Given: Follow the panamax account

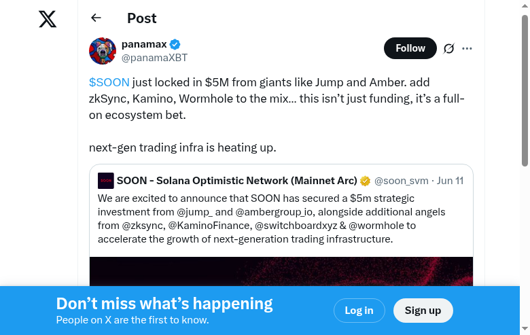Looking at the screenshot, I should pos(410,48).
